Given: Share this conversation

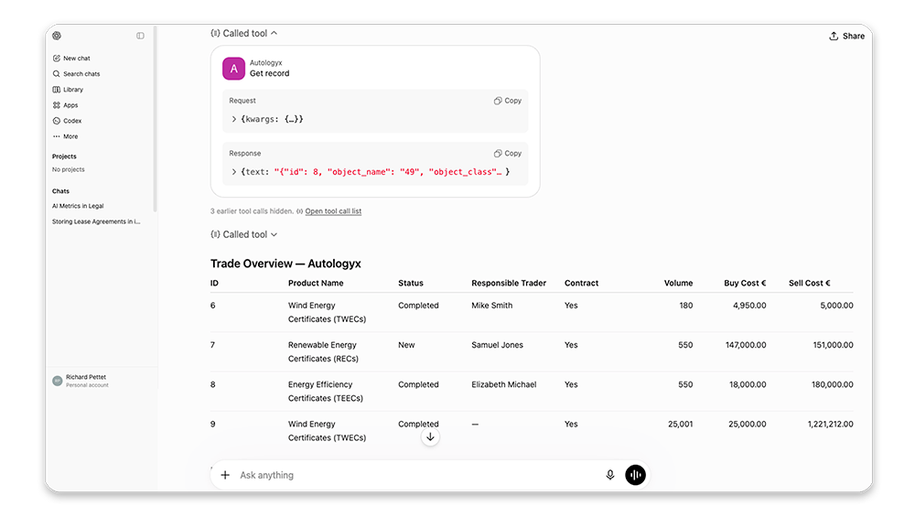Looking at the screenshot, I should (x=846, y=37).
